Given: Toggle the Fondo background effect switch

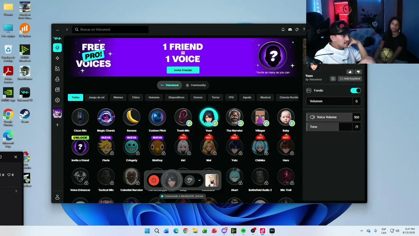Looking at the screenshot, I should pyautogui.click(x=355, y=90).
